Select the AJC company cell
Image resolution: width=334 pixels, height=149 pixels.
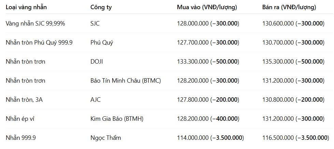click(x=96, y=100)
